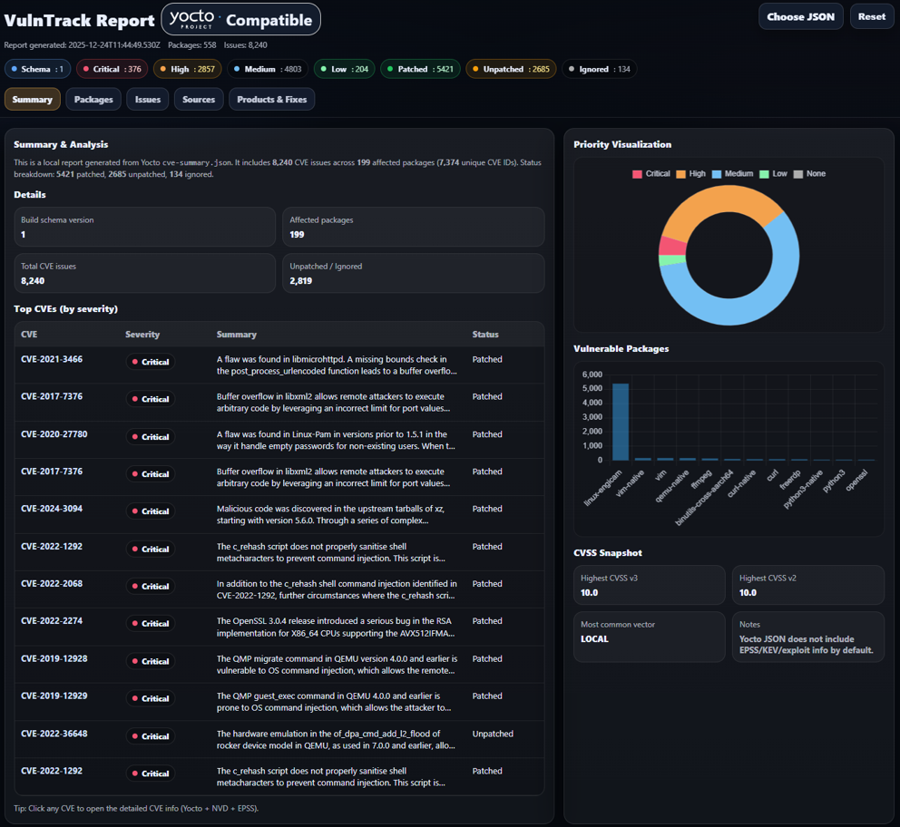
Task: Click the Unpatched / Ignored 2,819 card
Action: [414, 274]
